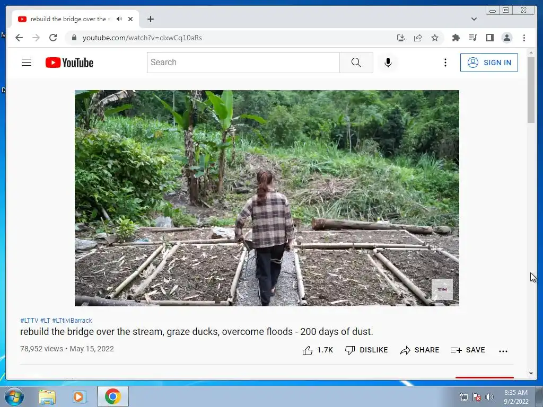The width and height of the screenshot is (543, 407).
Task: Click the lock icon in address bar
Action: pyautogui.click(x=74, y=38)
